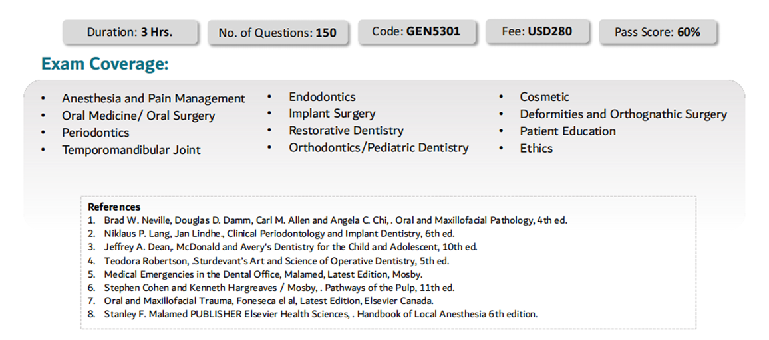Click the Oral Medicine/ Oral Surgery item

[x=138, y=116]
